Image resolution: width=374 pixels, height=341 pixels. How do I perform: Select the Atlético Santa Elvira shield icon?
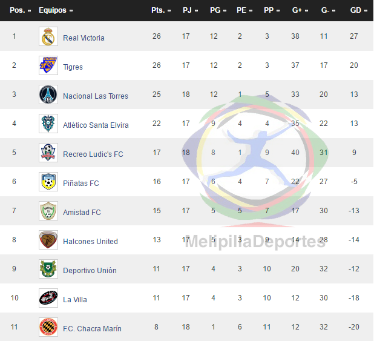(48, 124)
